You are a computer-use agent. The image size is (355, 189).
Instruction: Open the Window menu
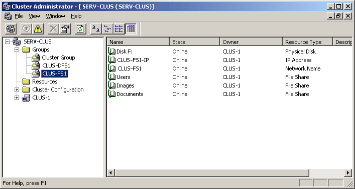click(55, 16)
